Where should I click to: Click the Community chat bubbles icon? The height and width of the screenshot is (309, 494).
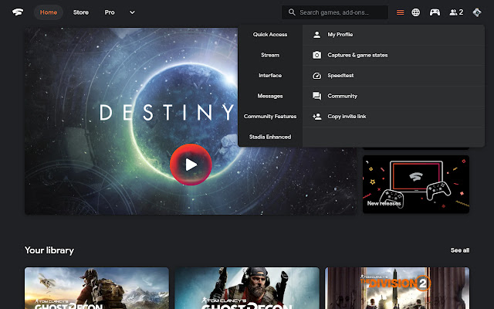coord(317,96)
